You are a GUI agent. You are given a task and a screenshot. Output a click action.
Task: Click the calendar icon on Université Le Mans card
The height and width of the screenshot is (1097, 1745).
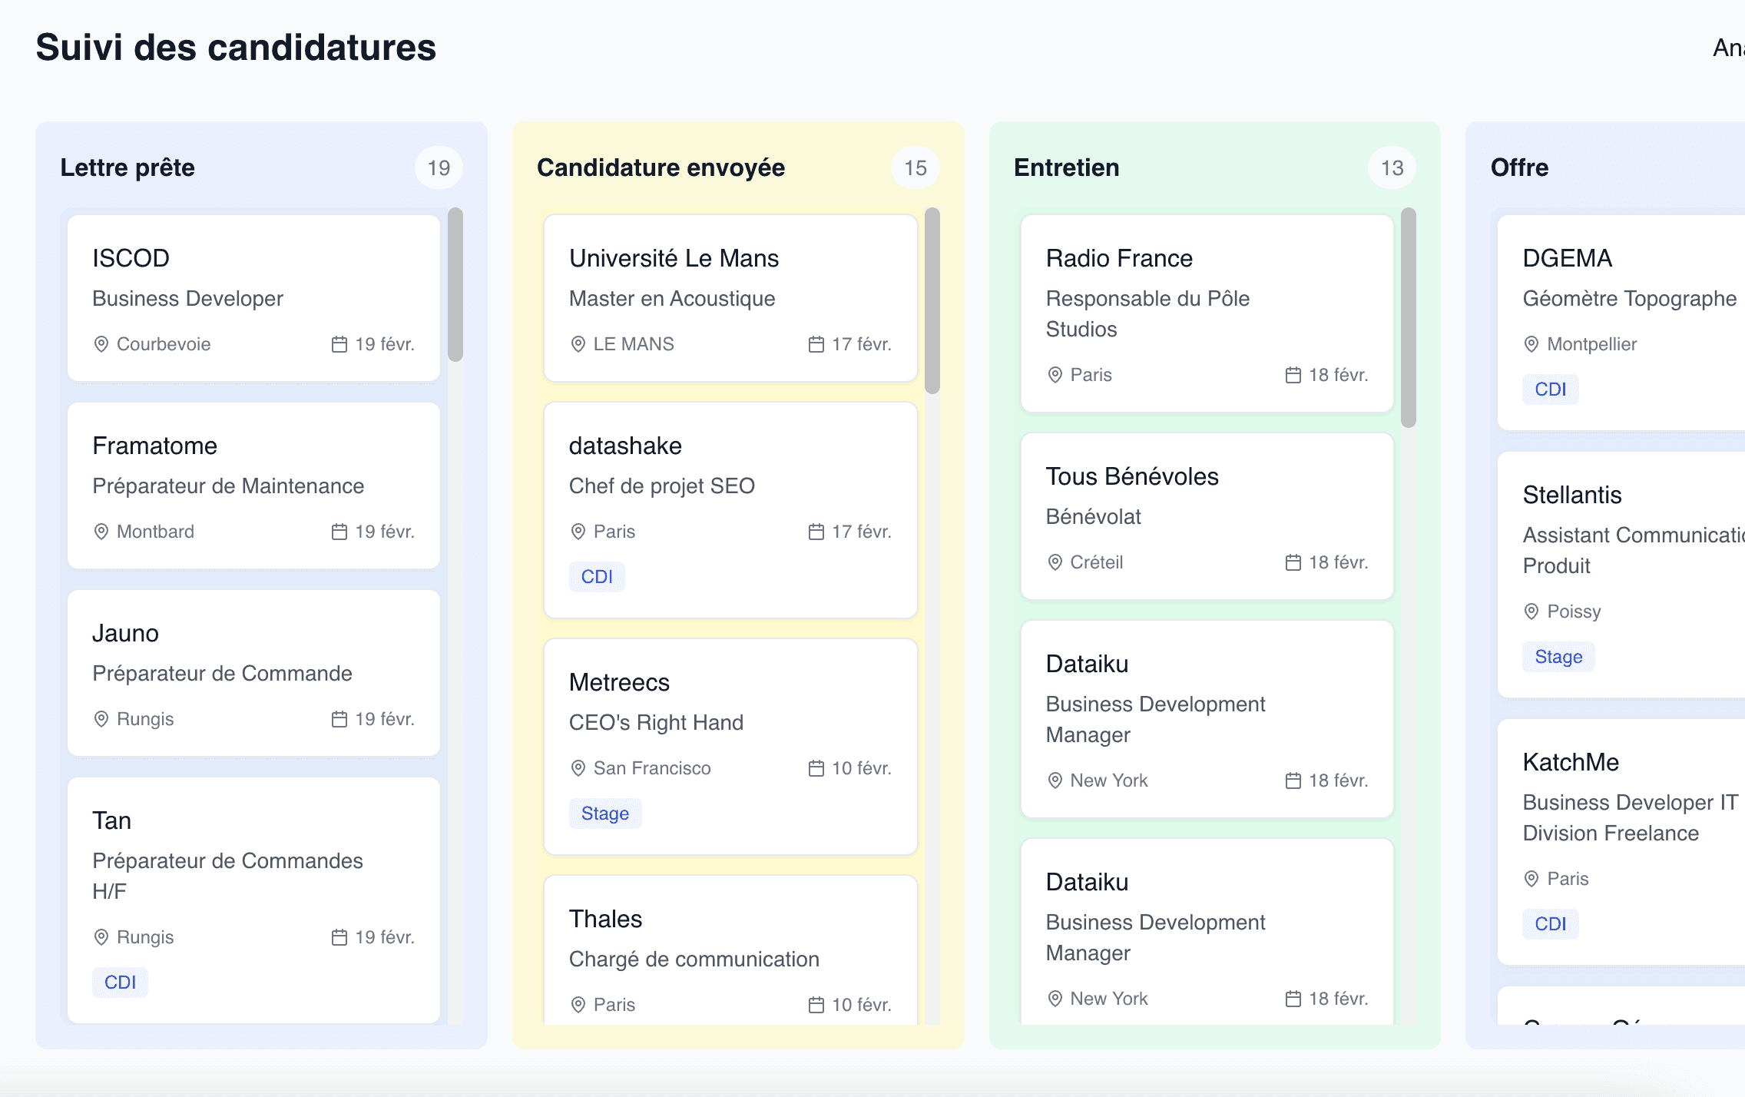coord(816,344)
